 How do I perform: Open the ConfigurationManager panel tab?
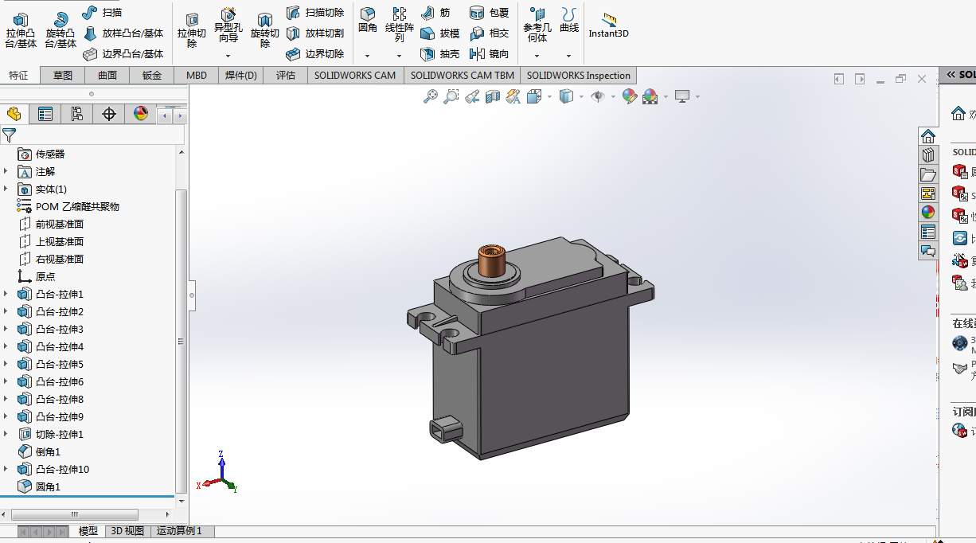click(x=77, y=114)
